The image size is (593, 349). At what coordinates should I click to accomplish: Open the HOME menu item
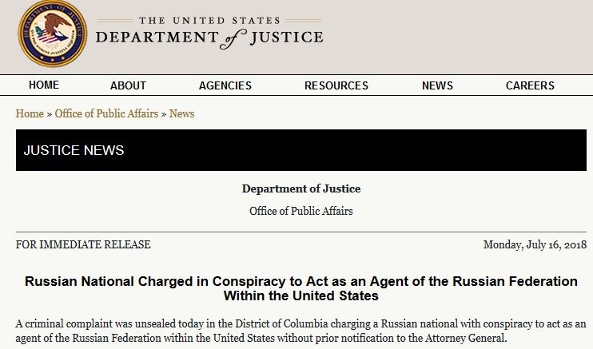tap(44, 85)
